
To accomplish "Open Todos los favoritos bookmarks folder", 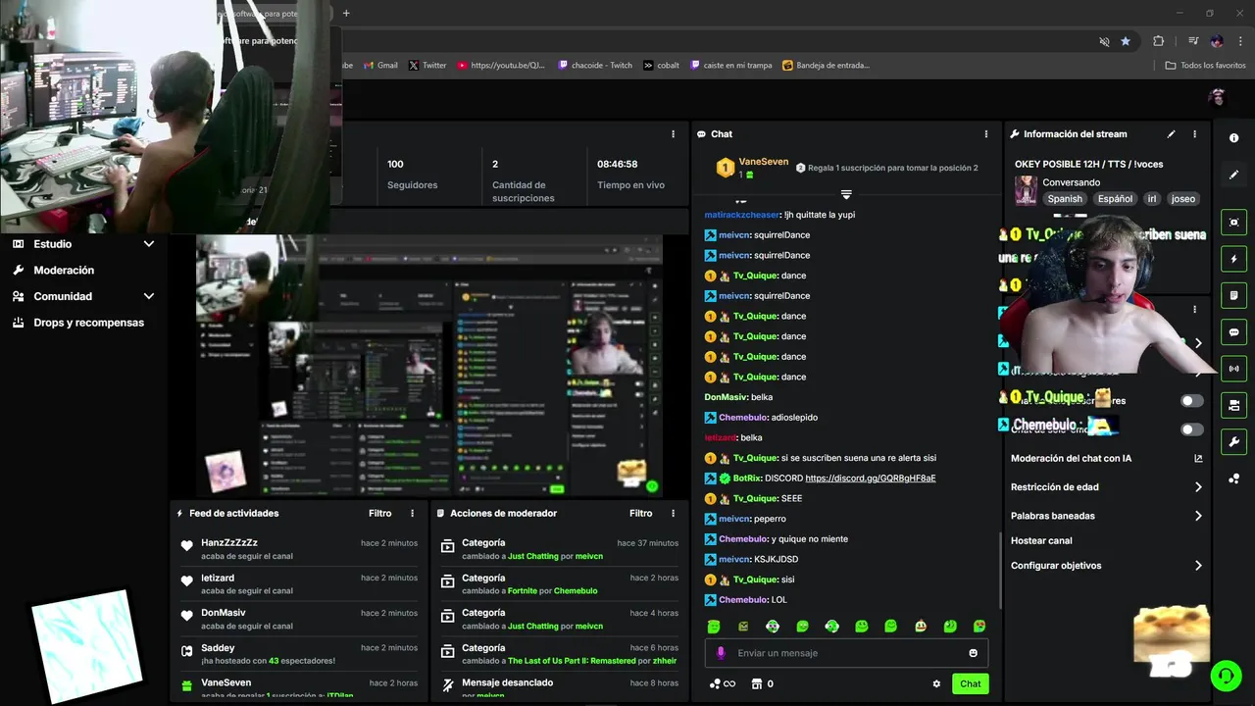I will [x=1205, y=66].
